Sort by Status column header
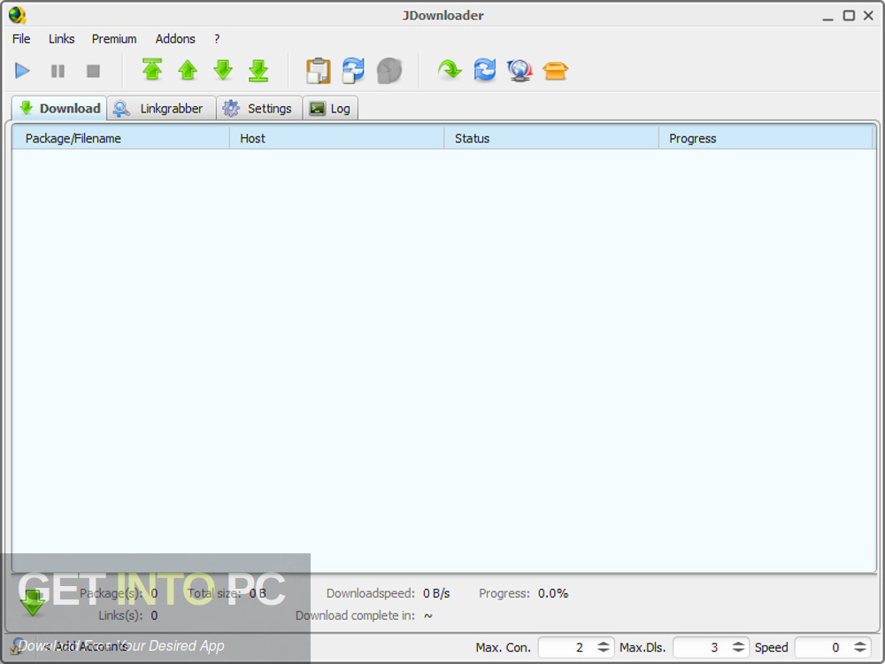Image resolution: width=885 pixels, height=664 pixels. 551,138
